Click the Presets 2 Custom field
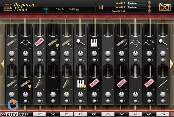174x117 pixels. [137, 7]
